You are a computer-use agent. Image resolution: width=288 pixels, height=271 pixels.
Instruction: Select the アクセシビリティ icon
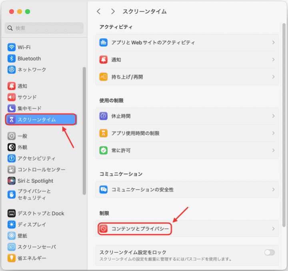tap(11, 158)
